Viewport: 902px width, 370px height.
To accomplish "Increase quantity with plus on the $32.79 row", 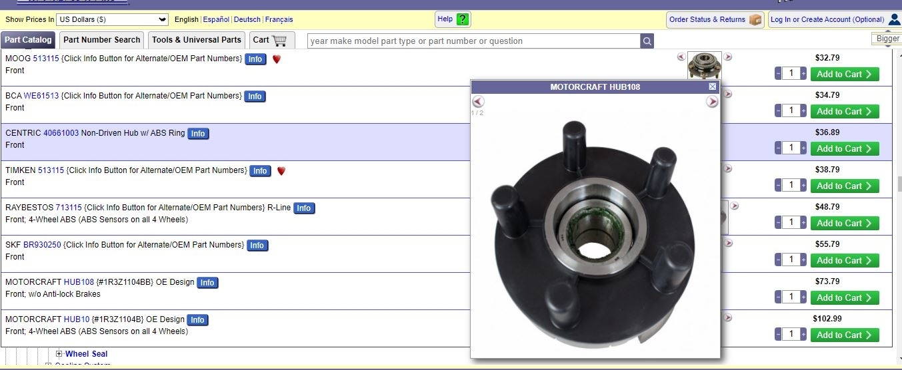I will 803,73.
